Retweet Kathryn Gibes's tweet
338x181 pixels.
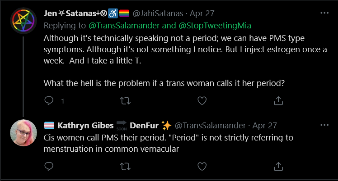(x=125, y=167)
